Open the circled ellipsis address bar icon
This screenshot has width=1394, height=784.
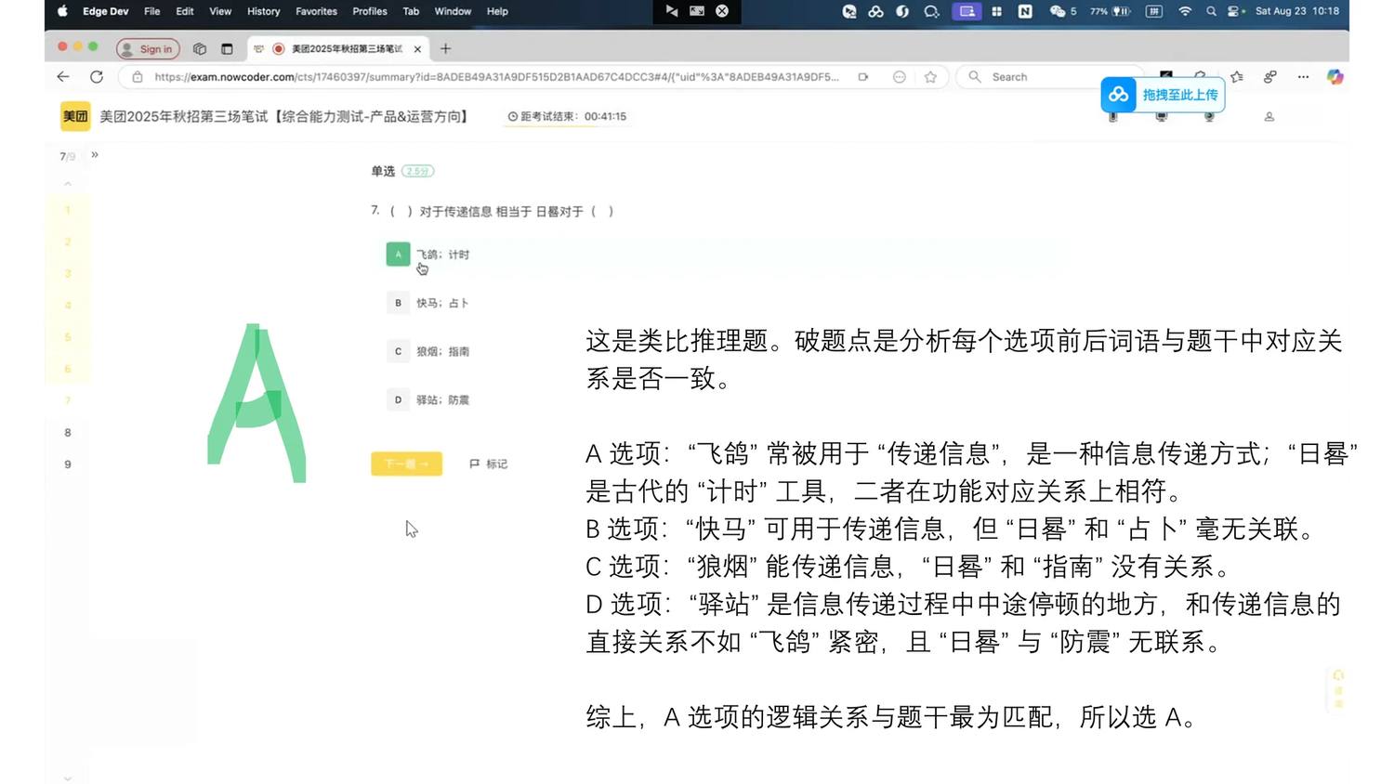click(x=899, y=77)
